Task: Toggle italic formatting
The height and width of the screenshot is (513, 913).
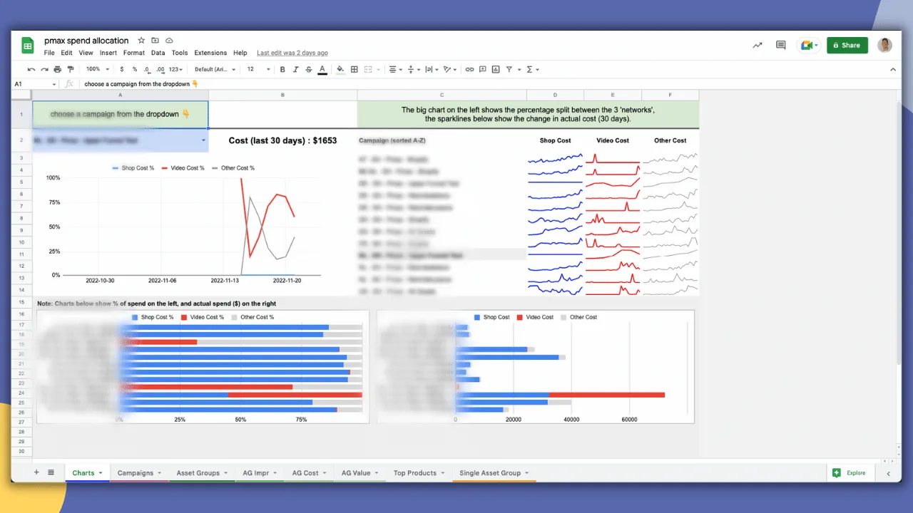Action: point(295,69)
